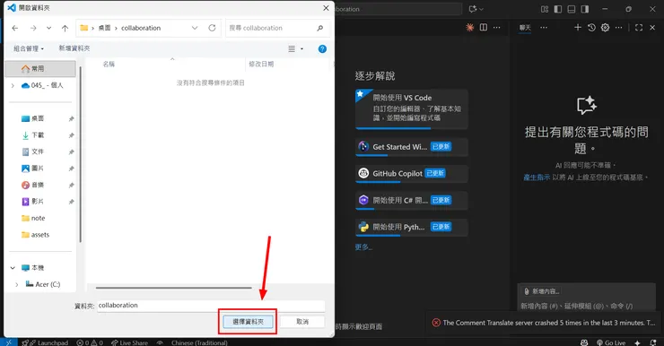Click the 桌面 segment in address bar
This screenshot has height=346, width=664.
[x=105, y=28]
